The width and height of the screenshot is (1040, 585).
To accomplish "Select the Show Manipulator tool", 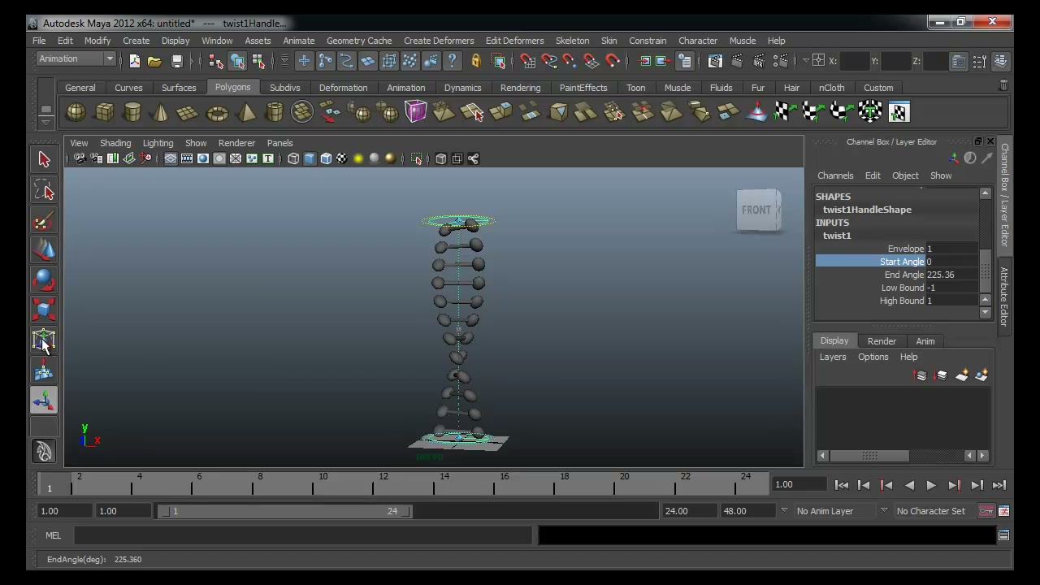I will pos(44,400).
